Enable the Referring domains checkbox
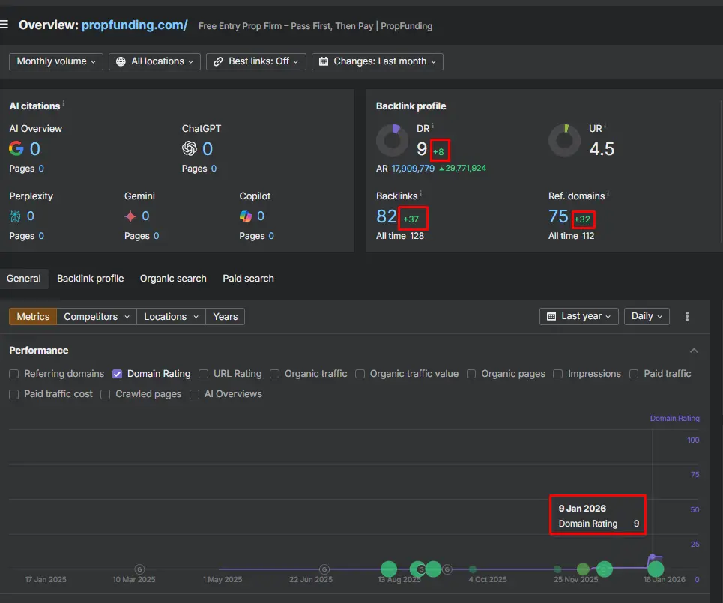Image resolution: width=723 pixels, height=603 pixels. tap(13, 373)
